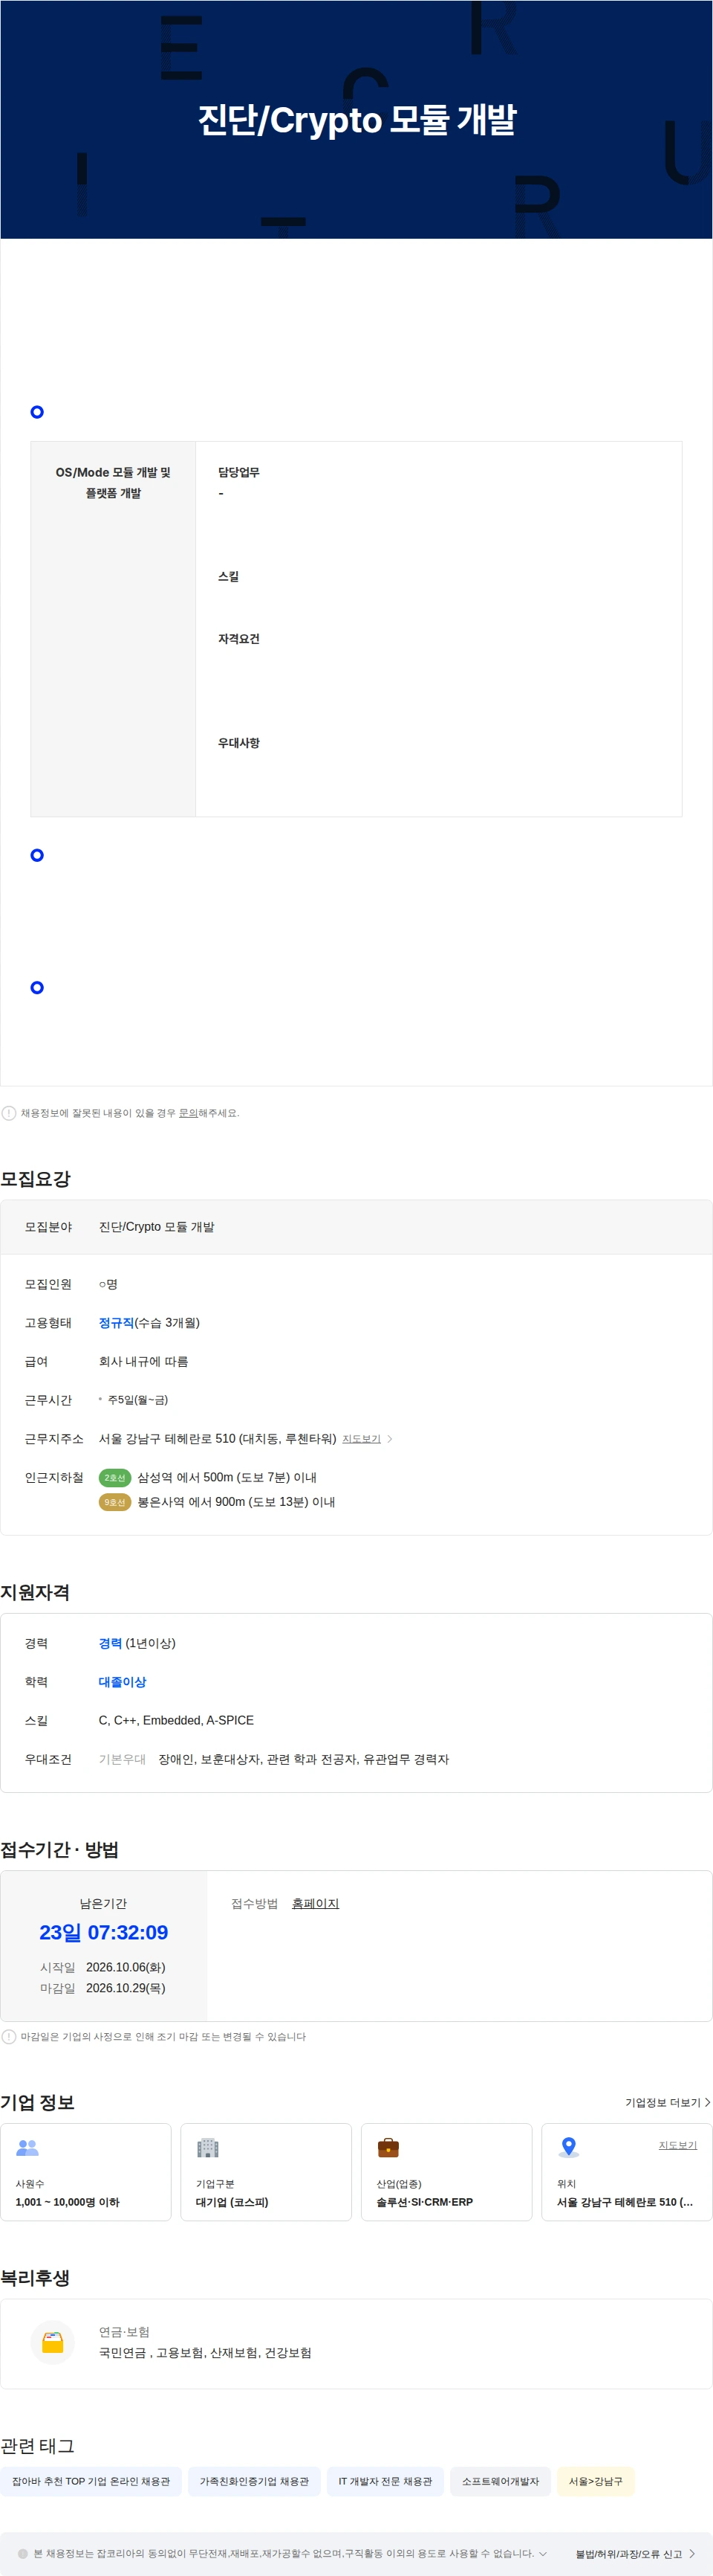Screen dimensions: 713x2576
Task: Click the green Line 2 subway badge
Action: point(115,1477)
